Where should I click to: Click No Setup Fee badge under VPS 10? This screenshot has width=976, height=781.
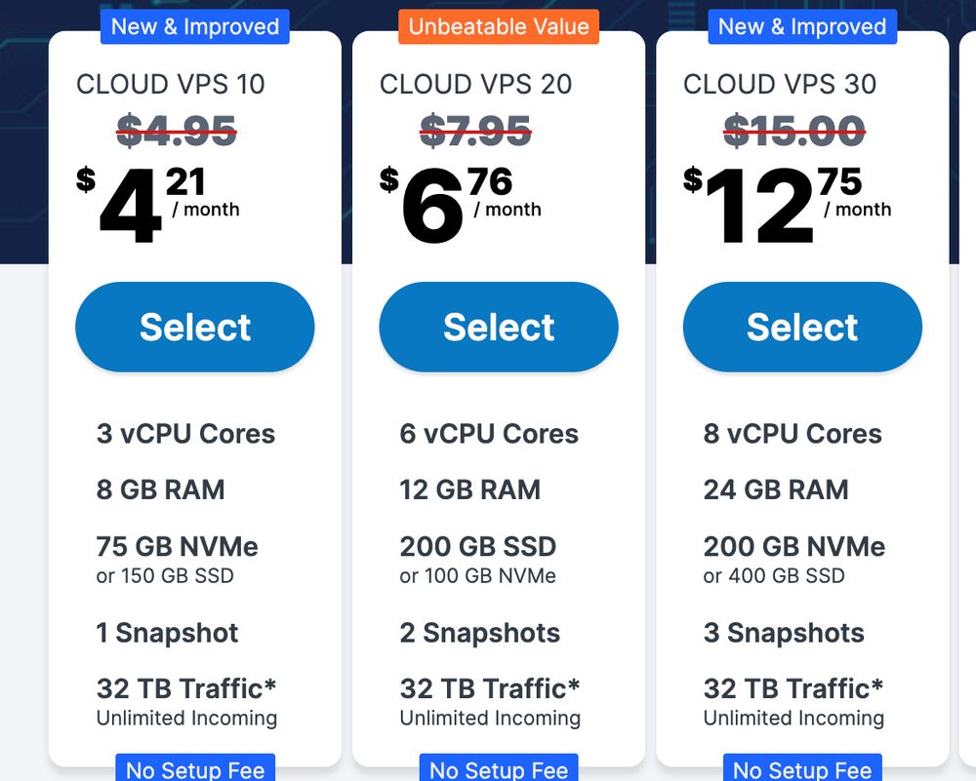195,769
